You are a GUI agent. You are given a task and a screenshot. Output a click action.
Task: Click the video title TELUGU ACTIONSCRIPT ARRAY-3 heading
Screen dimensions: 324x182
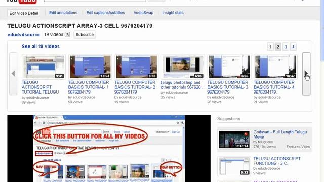point(80,26)
